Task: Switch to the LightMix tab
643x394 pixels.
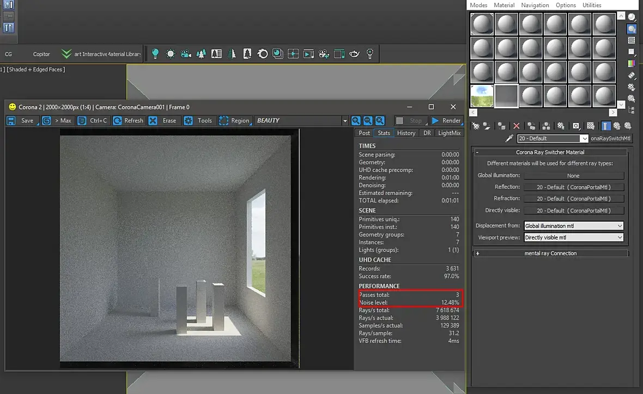Action: 450,133
